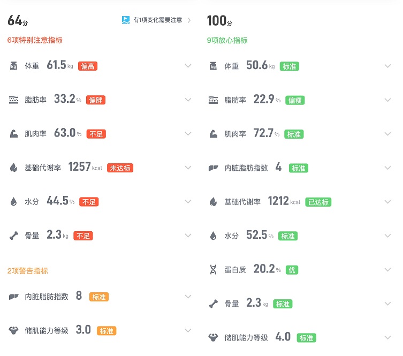
Task: Expand the 水分 52.5% row chevron
Action: pos(387,236)
